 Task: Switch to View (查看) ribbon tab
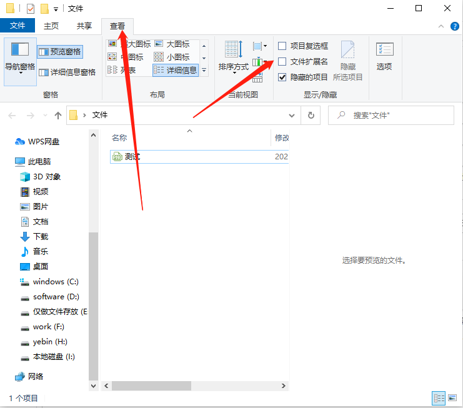pos(117,26)
